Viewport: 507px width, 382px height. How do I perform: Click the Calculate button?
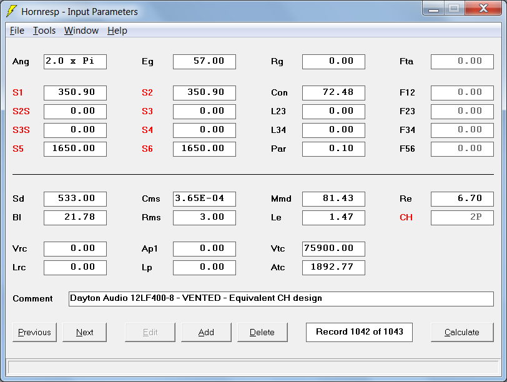(x=462, y=332)
